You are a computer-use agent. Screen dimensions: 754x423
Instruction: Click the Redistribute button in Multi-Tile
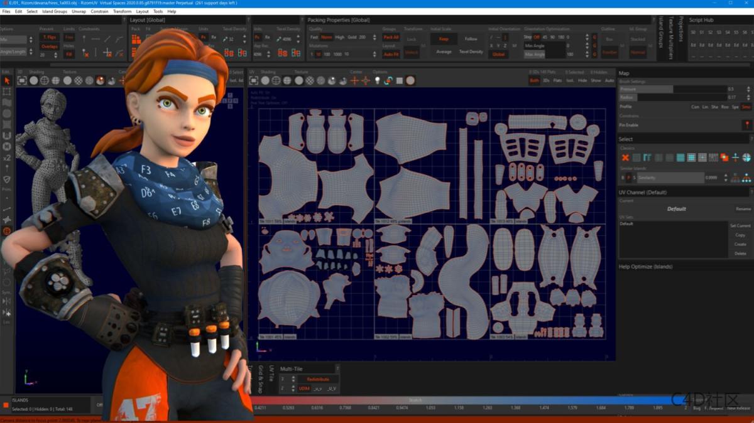(317, 379)
